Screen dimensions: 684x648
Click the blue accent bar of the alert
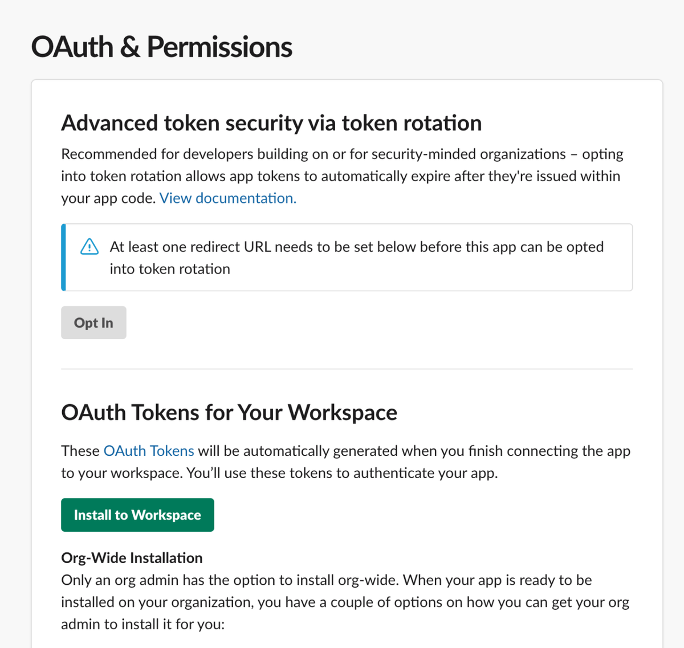pyautogui.click(x=63, y=258)
